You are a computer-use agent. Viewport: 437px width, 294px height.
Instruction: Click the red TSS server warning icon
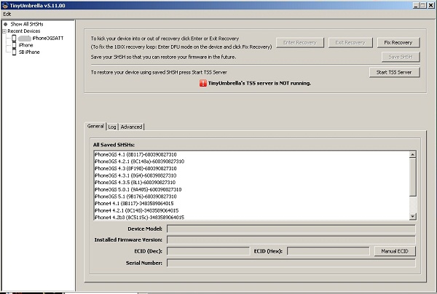pyautogui.click(x=203, y=83)
